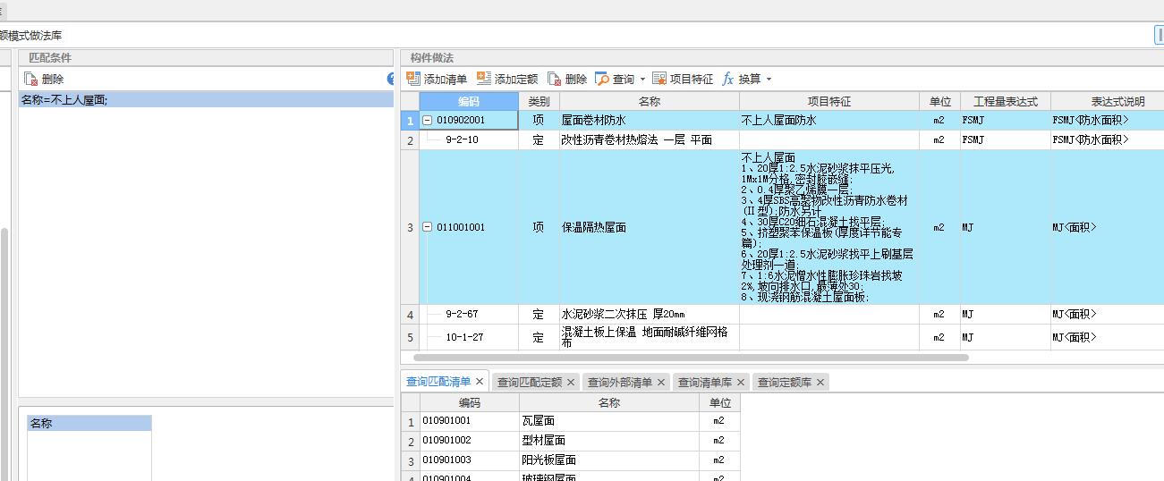Screen dimensions: 1164x481
Task: Close the 查询外部清单 tab
Action: pyautogui.click(x=661, y=382)
